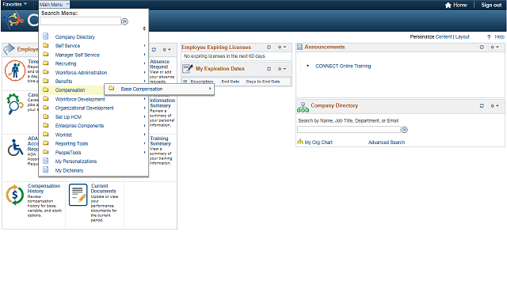Click the Sign out link
507x285 pixels.
pyautogui.click(x=491, y=6)
